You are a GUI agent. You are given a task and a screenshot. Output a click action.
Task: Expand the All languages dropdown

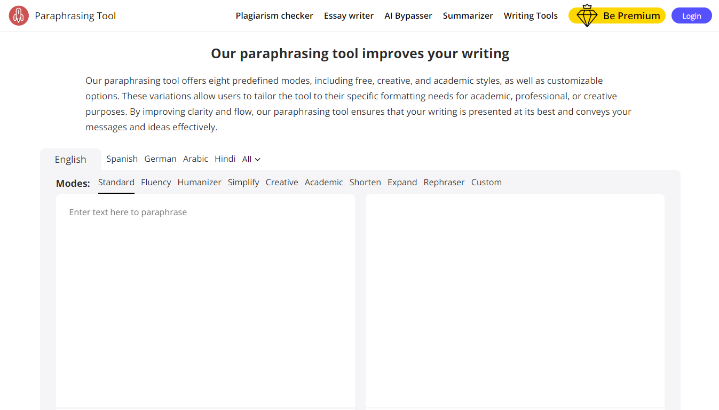tap(251, 159)
